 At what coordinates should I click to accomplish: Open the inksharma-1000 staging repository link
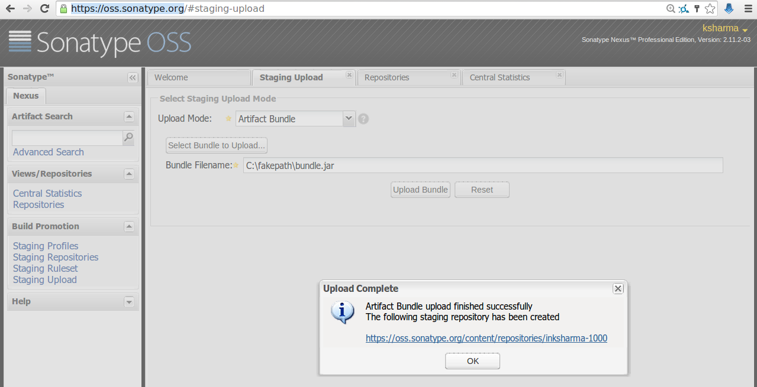coord(487,339)
